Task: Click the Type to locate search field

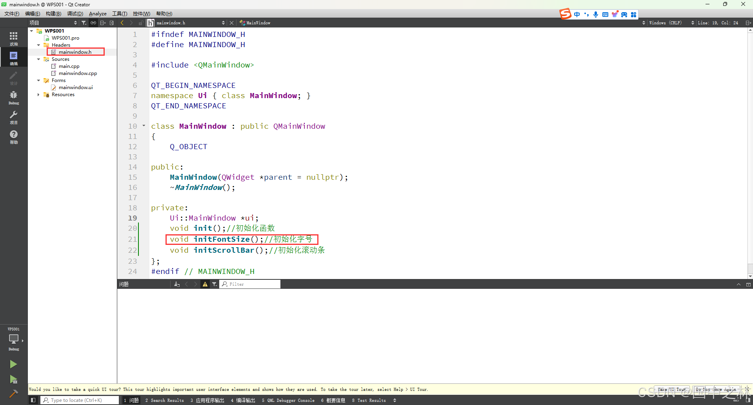Action: point(80,400)
